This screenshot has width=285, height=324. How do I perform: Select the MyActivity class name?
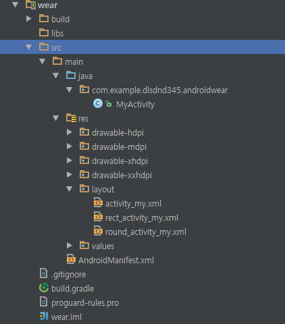(x=135, y=105)
